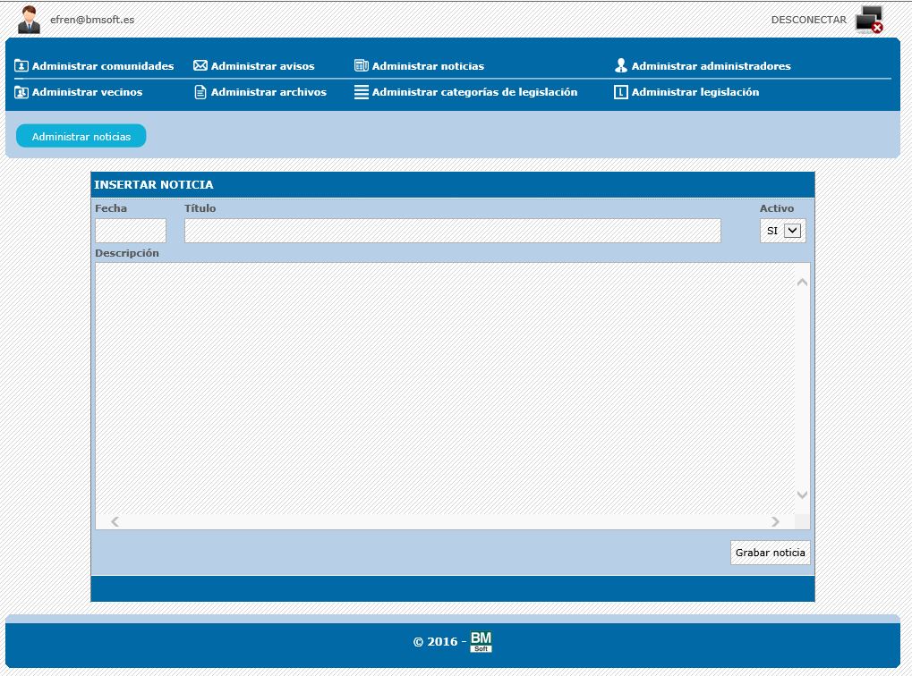Click the blue Administrar noticias breadcrumb button
Image resolution: width=912 pixels, height=676 pixels.
pos(81,137)
